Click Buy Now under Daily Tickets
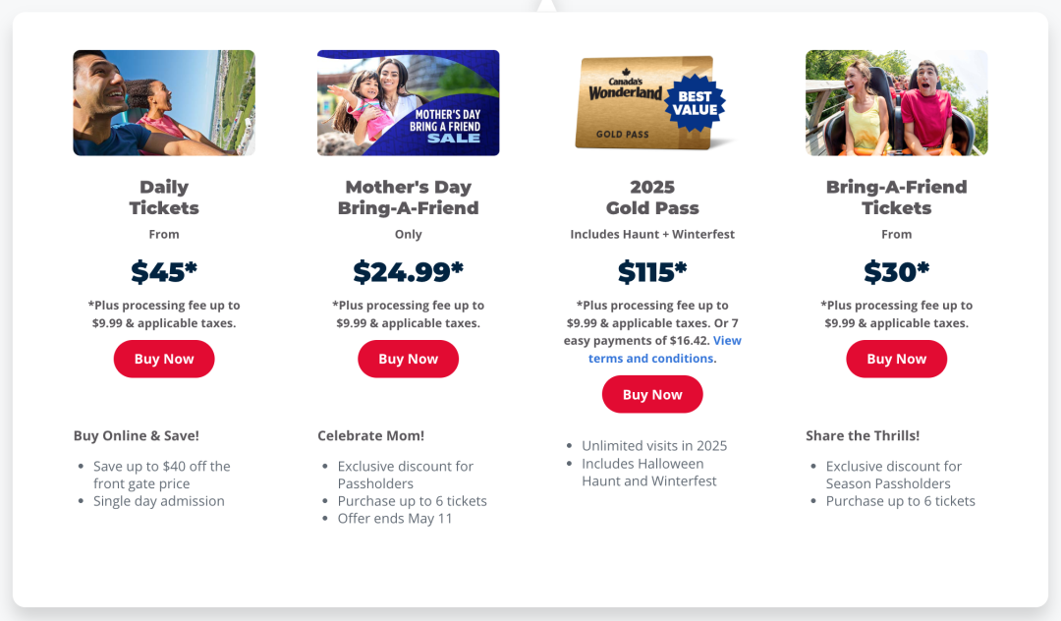This screenshot has height=621, width=1061. (x=164, y=359)
